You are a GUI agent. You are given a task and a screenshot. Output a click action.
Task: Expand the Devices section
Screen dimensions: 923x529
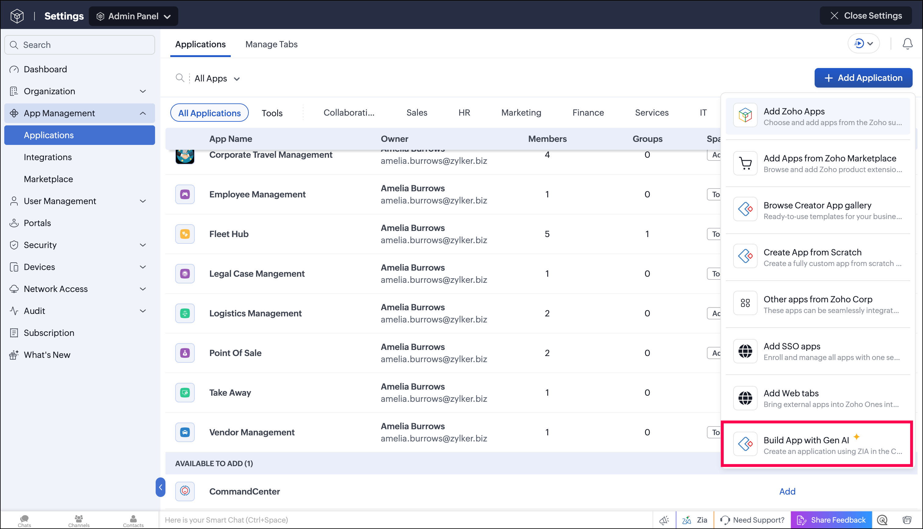tap(80, 267)
